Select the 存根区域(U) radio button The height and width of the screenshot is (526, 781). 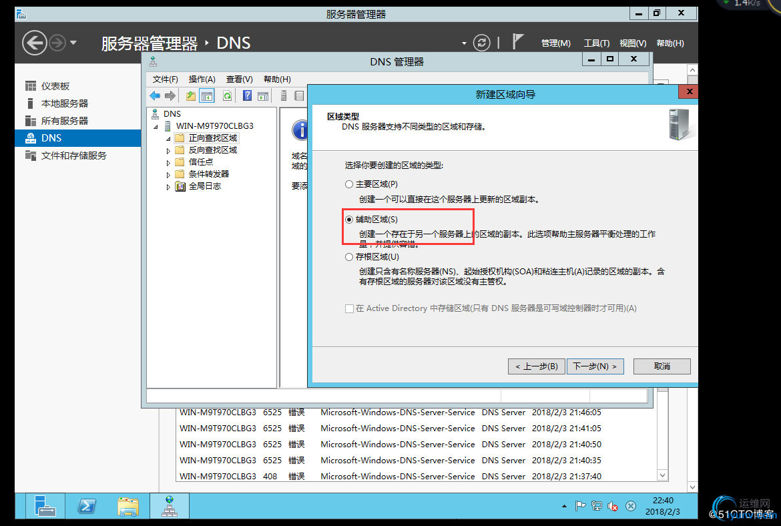[x=349, y=257]
